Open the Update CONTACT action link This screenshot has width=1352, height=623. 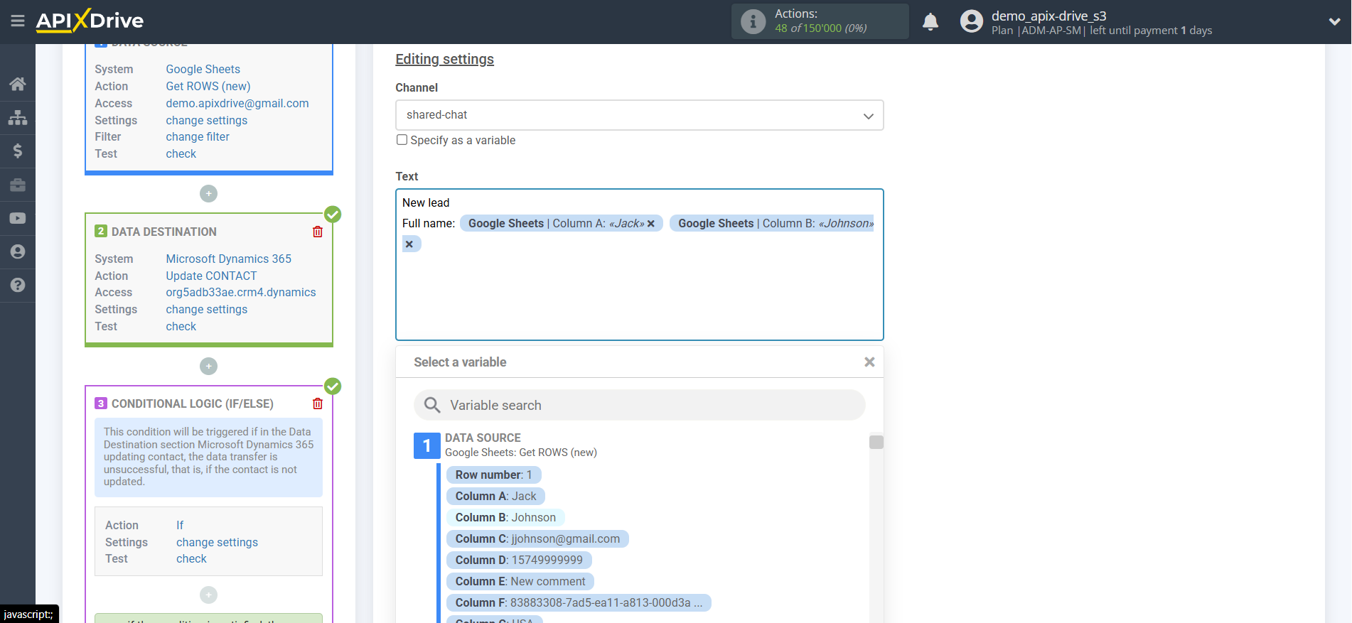pyautogui.click(x=211, y=276)
